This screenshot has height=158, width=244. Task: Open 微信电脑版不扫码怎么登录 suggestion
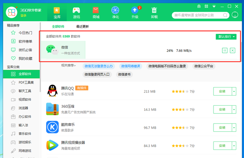(167, 66)
